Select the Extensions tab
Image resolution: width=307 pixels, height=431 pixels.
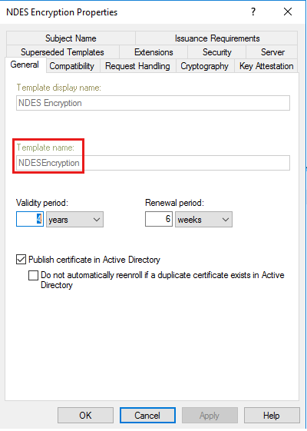tap(153, 52)
